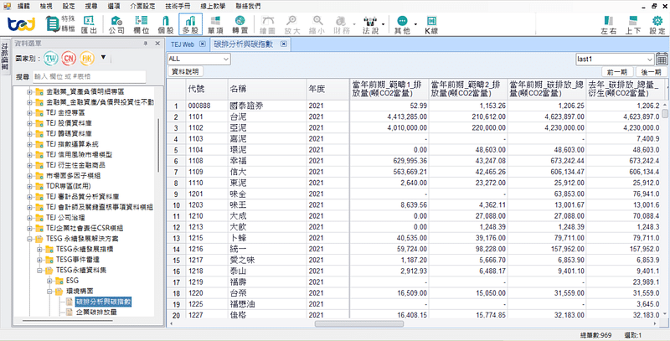
Task: Open the 設定 settings gear icon
Action: [656, 24]
